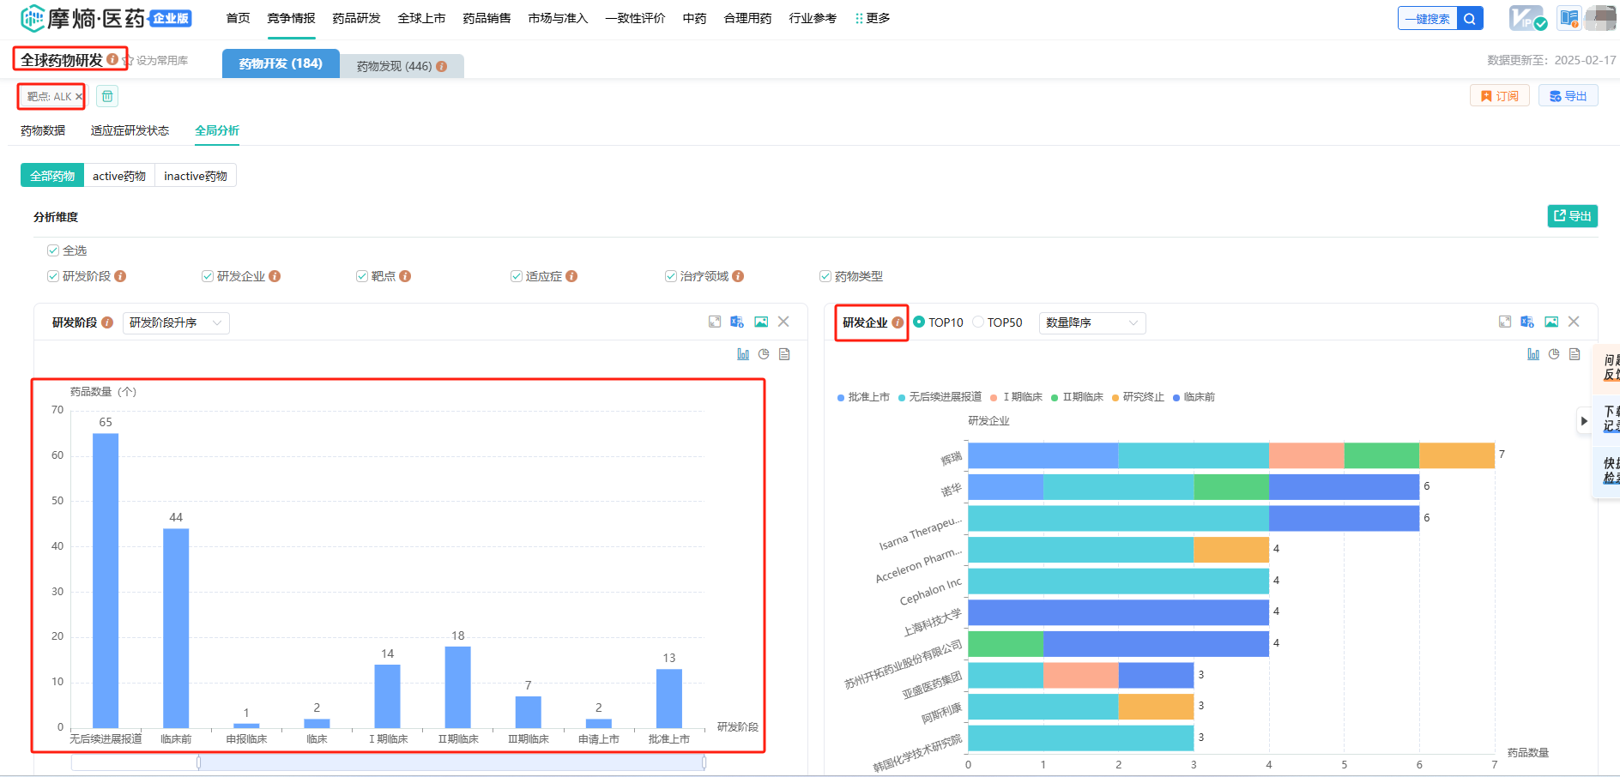
Task: Filter by inactive药物 button
Action: [x=196, y=176]
